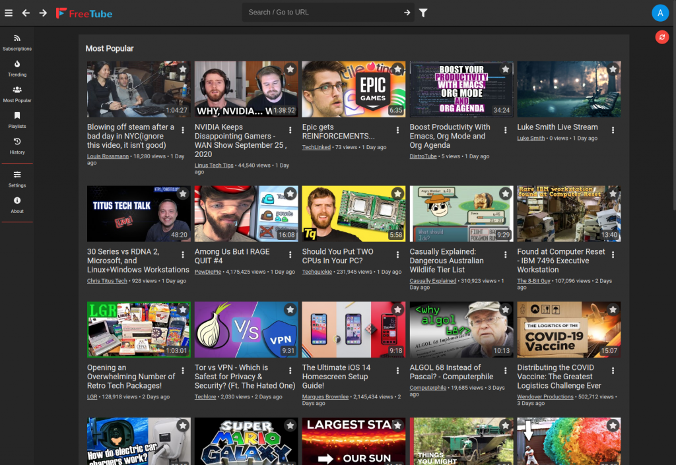Screen dimensions: 676x465
Task: Navigate back using the back arrow
Action: pyautogui.click(x=26, y=12)
